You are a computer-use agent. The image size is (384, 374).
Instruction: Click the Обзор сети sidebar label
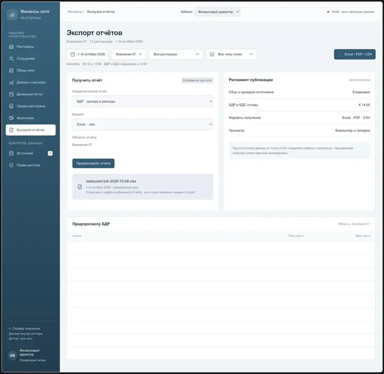coord(25,71)
